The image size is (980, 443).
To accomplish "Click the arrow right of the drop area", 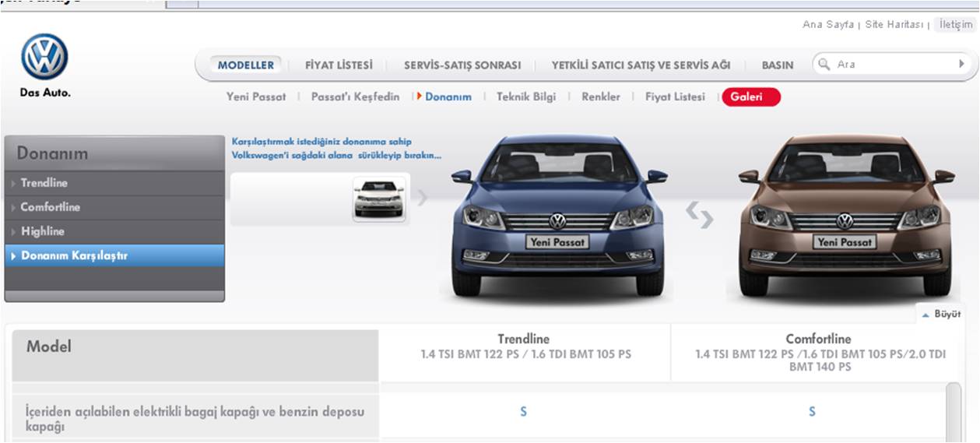I will click(422, 198).
